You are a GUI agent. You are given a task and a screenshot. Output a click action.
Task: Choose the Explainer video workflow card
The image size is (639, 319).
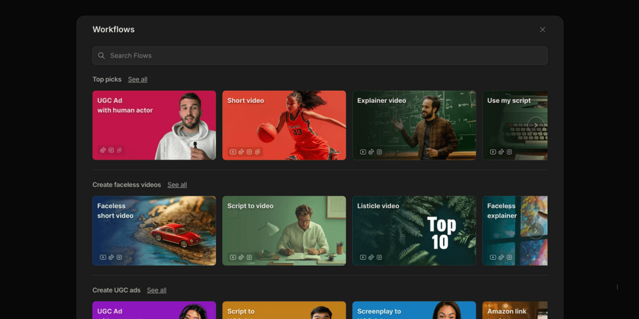[x=414, y=125]
